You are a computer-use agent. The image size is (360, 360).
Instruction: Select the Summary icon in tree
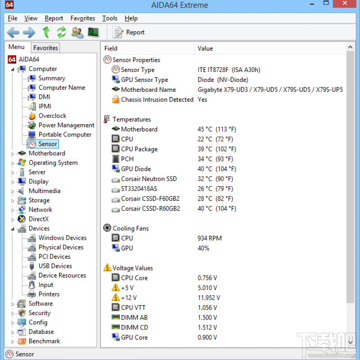click(x=31, y=78)
